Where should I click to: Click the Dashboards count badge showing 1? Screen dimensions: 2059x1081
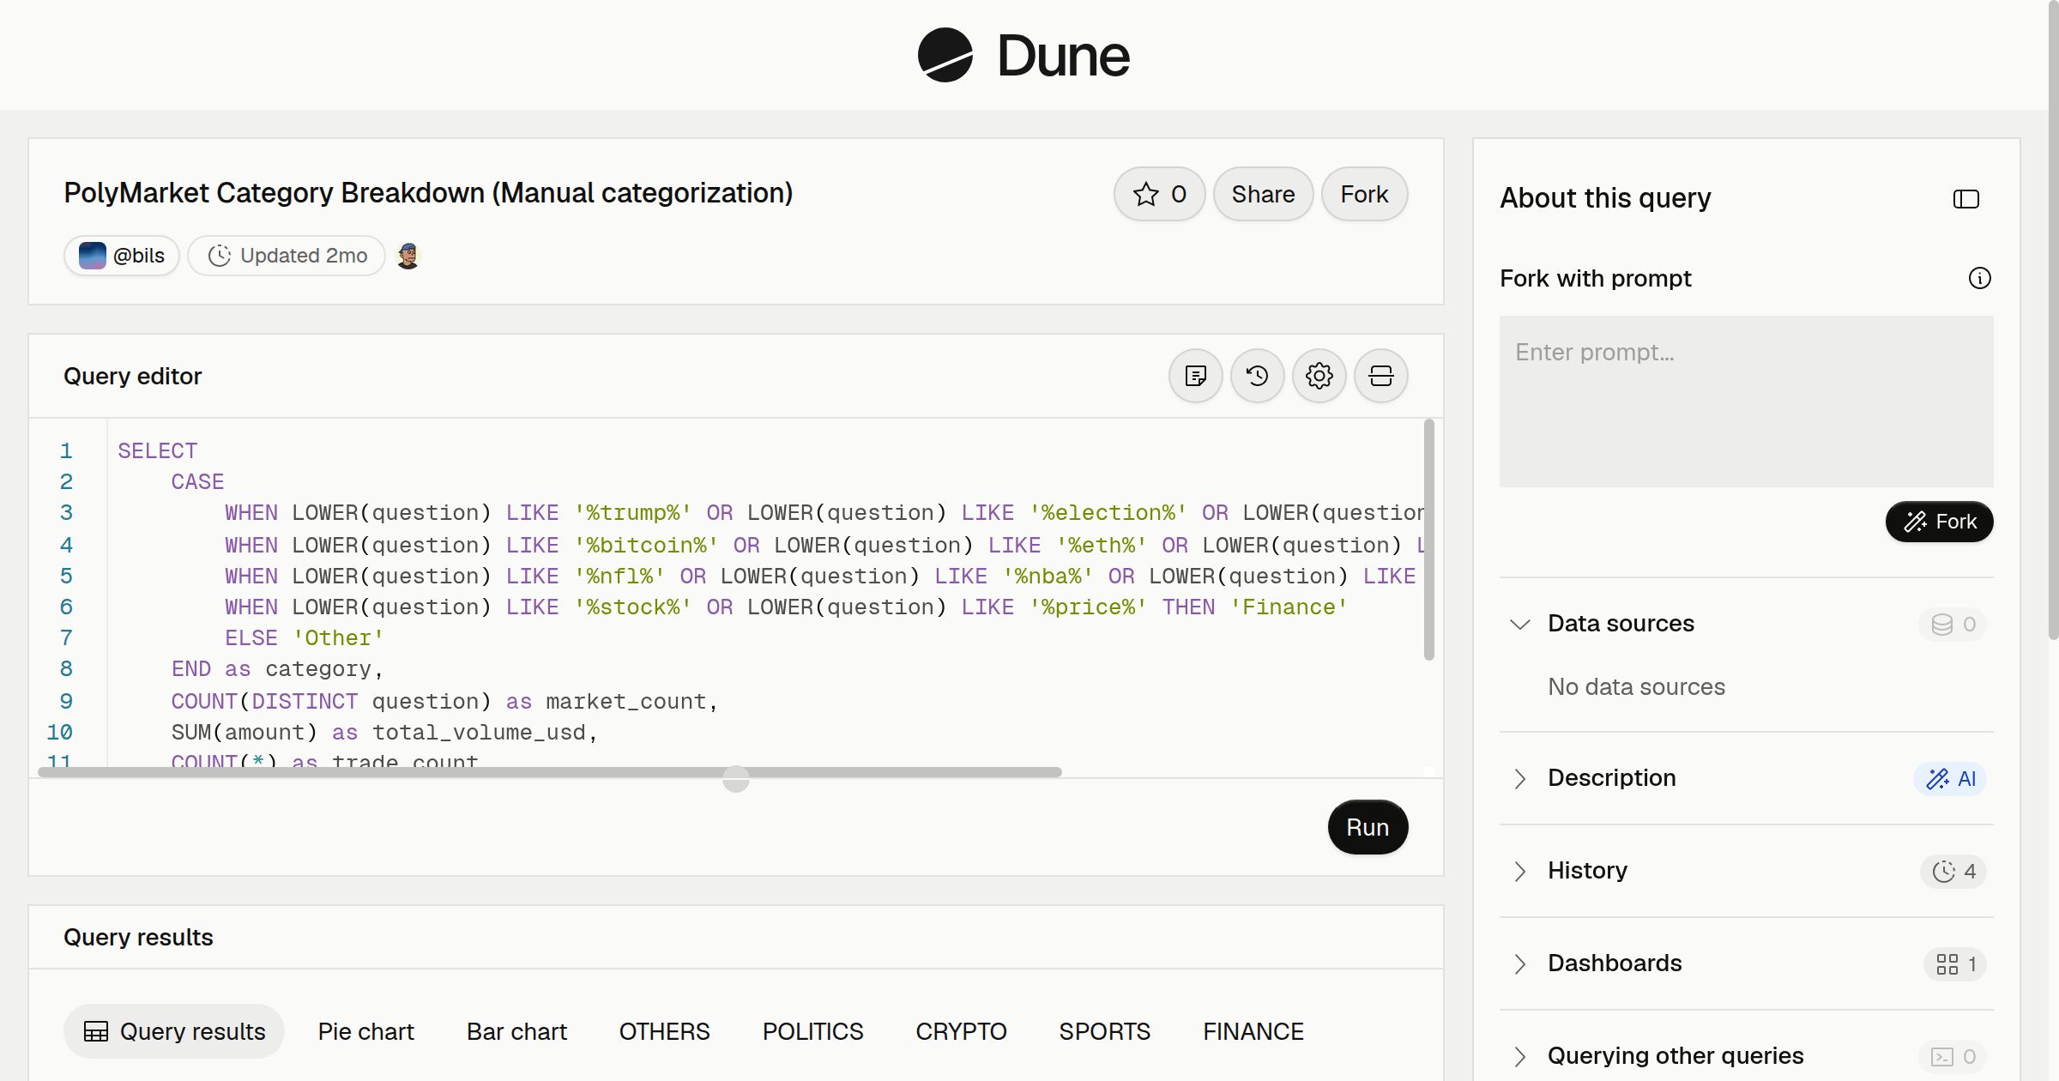1955,963
